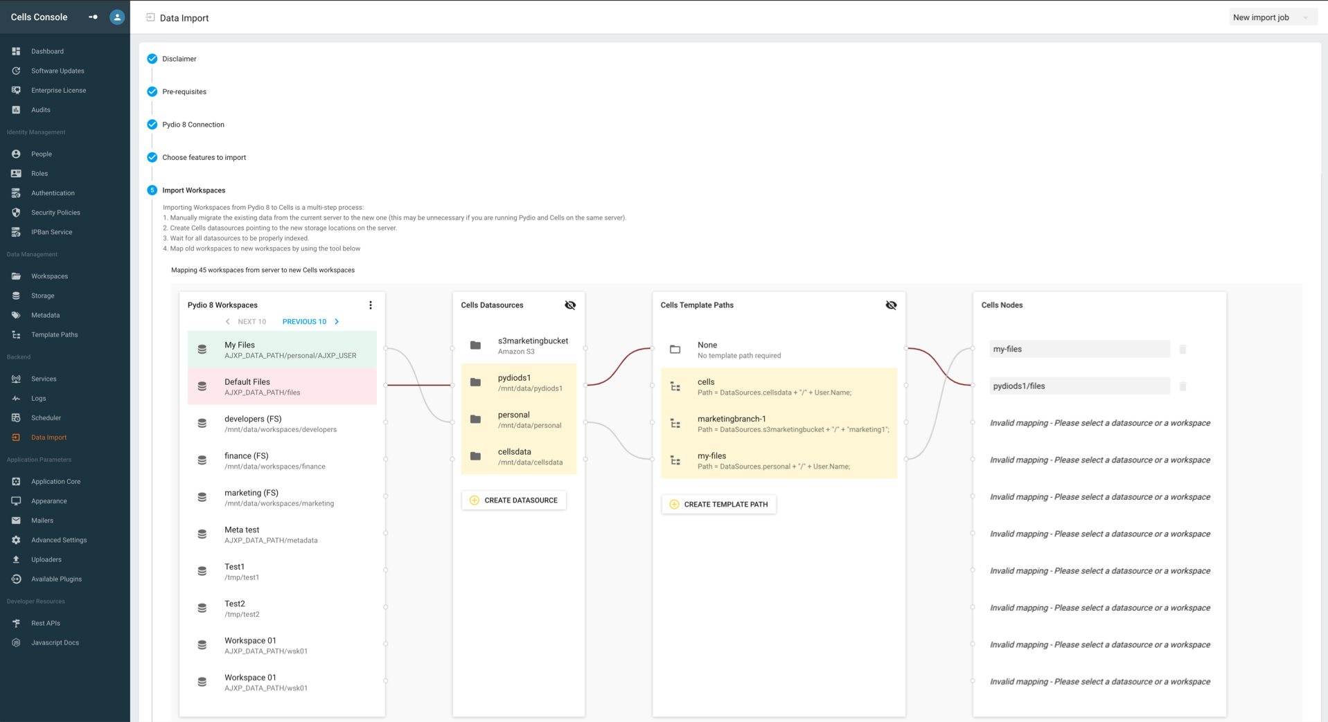The width and height of the screenshot is (1328, 722).
Task: Click the Metadata tag icon
Action: coord(16,315)
